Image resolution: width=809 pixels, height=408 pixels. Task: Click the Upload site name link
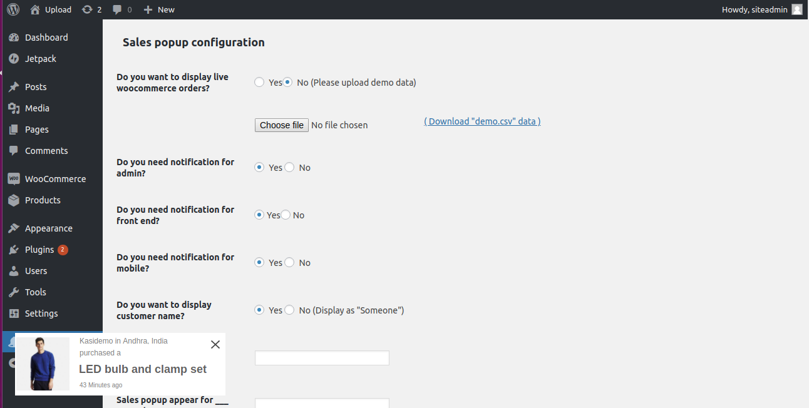point(58,9)
